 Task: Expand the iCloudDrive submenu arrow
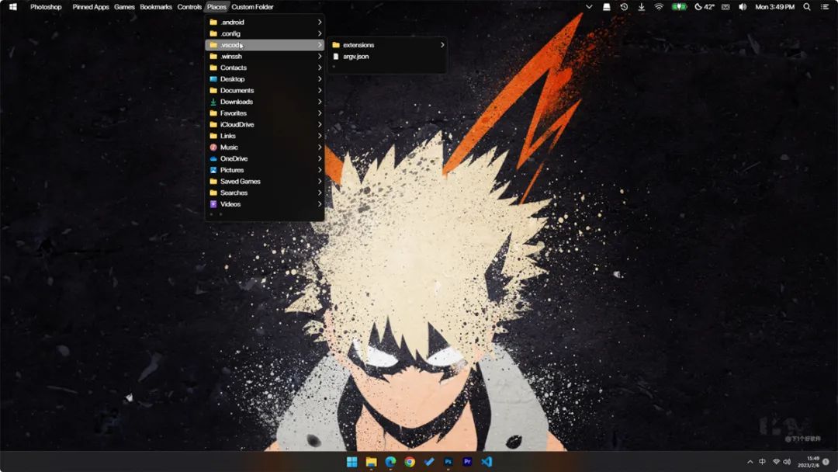pyautogui.click(x=320, y=124)
